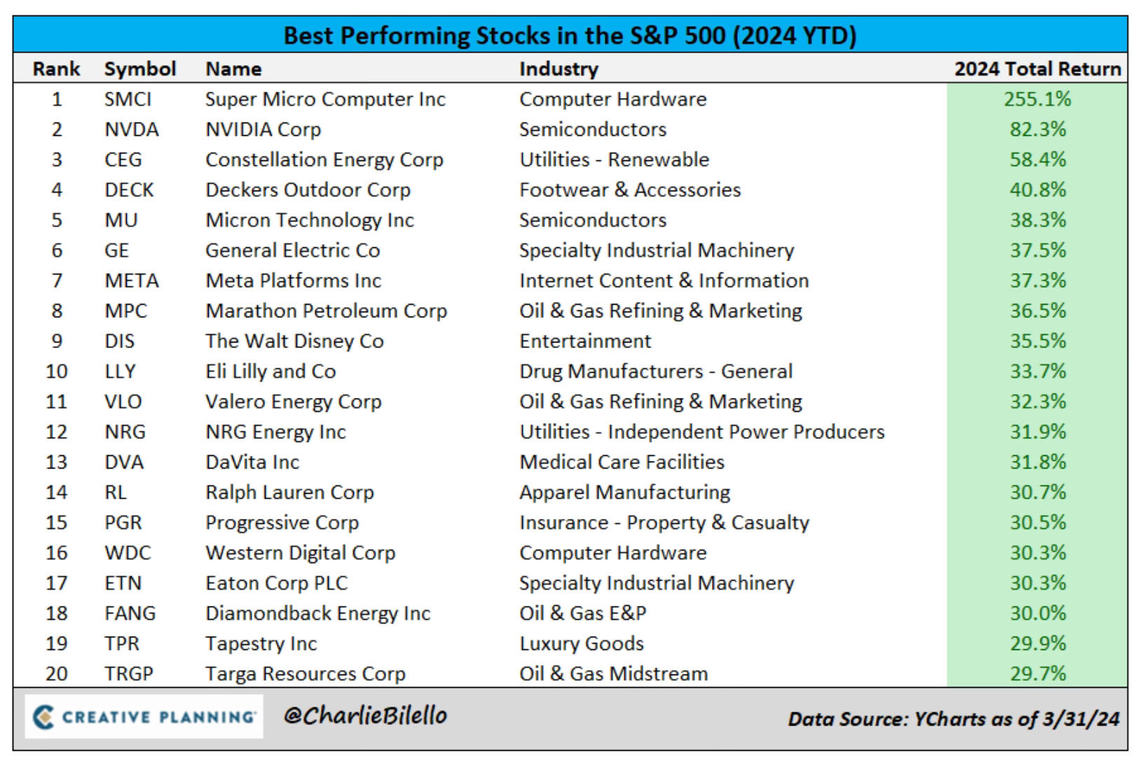
Task: Click the @CharlieBilello handle
Action: pos(365,715)
